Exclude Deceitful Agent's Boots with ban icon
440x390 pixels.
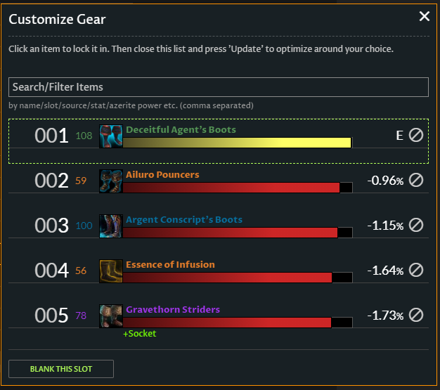click(x=416, y=135)
